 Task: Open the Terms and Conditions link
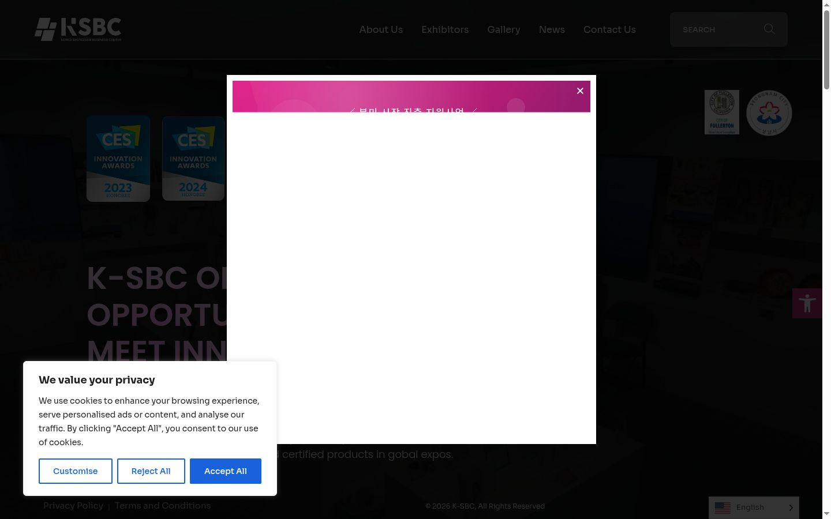[163, 506]
